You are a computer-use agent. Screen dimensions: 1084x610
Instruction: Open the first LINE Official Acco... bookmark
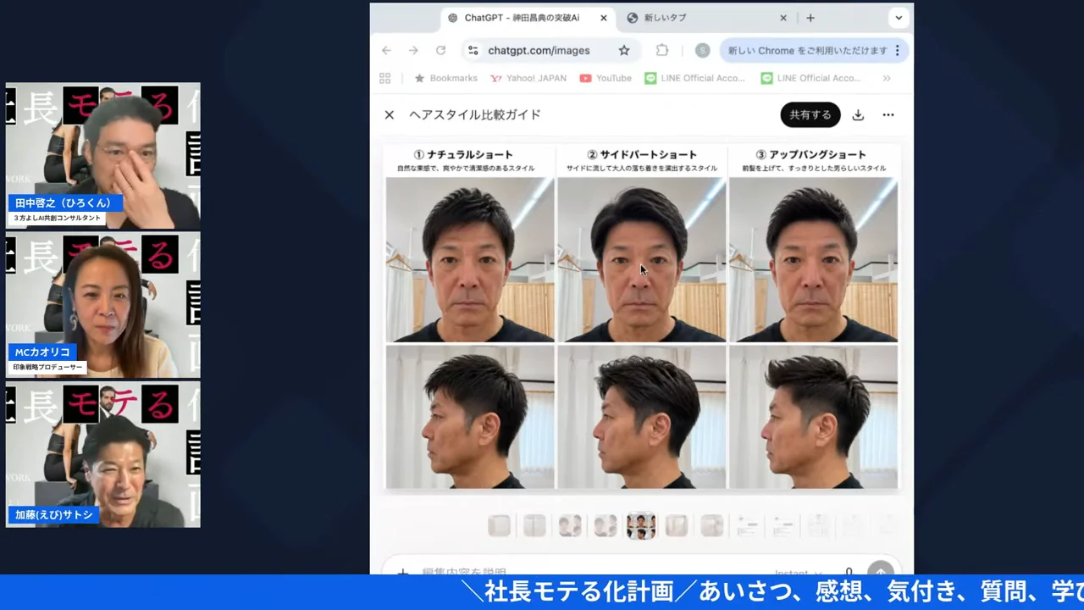tap(694, 78)
